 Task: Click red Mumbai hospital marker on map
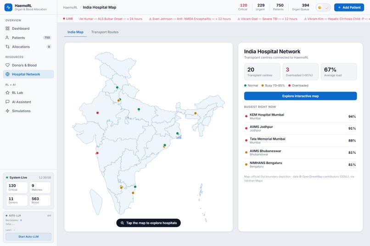click(97, 153)
